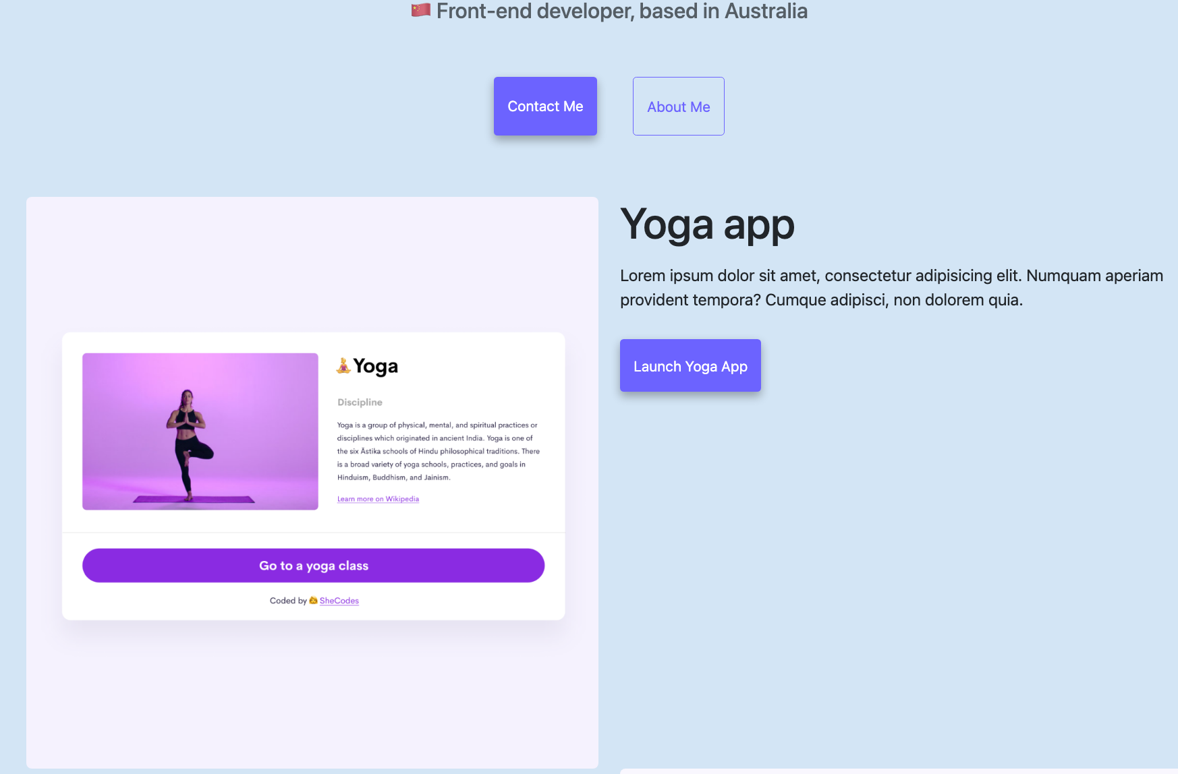Open the SheCodes link
Image resolution: width=1178 pixels, height=774 pixels.
[339, 601]
